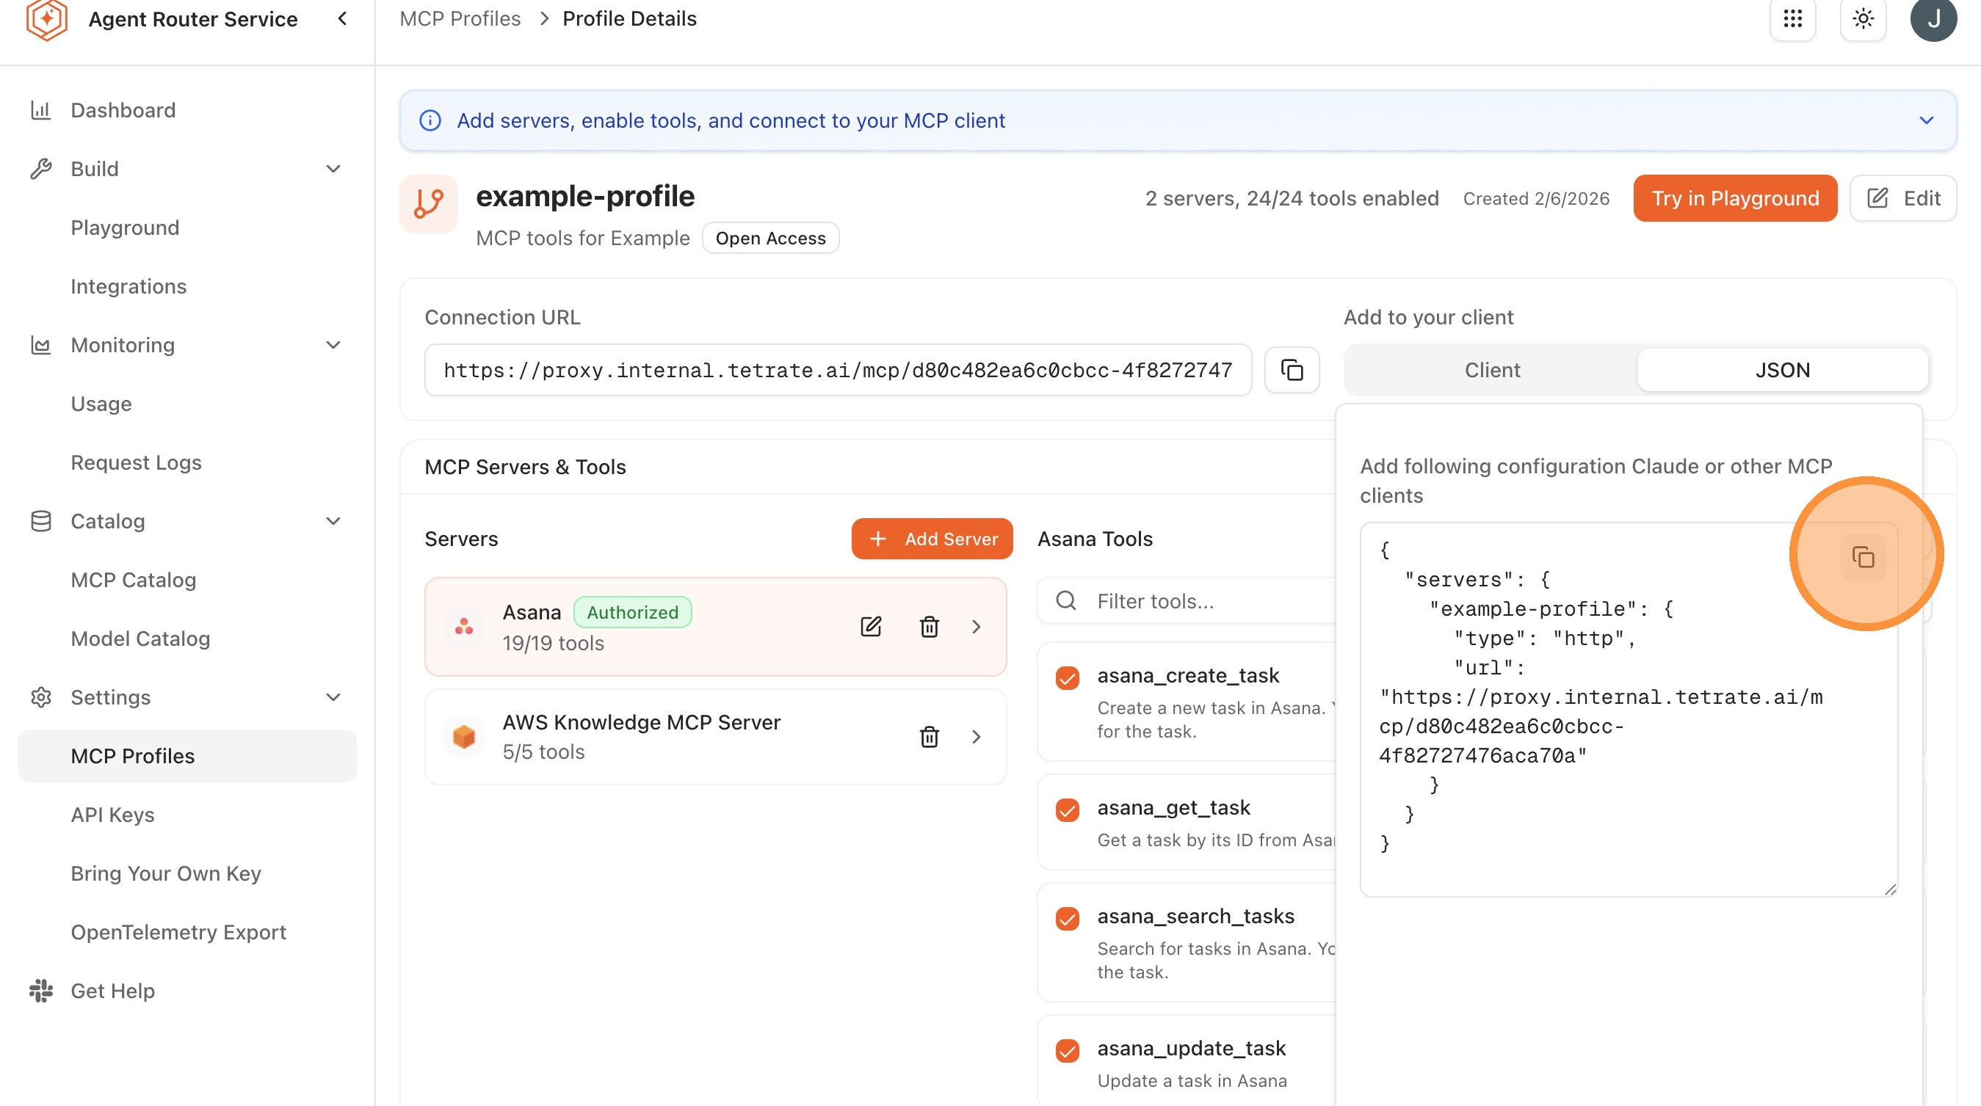The height and width of the screenshot is (1106, 1981).
Task: Expand the Asana server row arrow
Action: coord(976,627)
